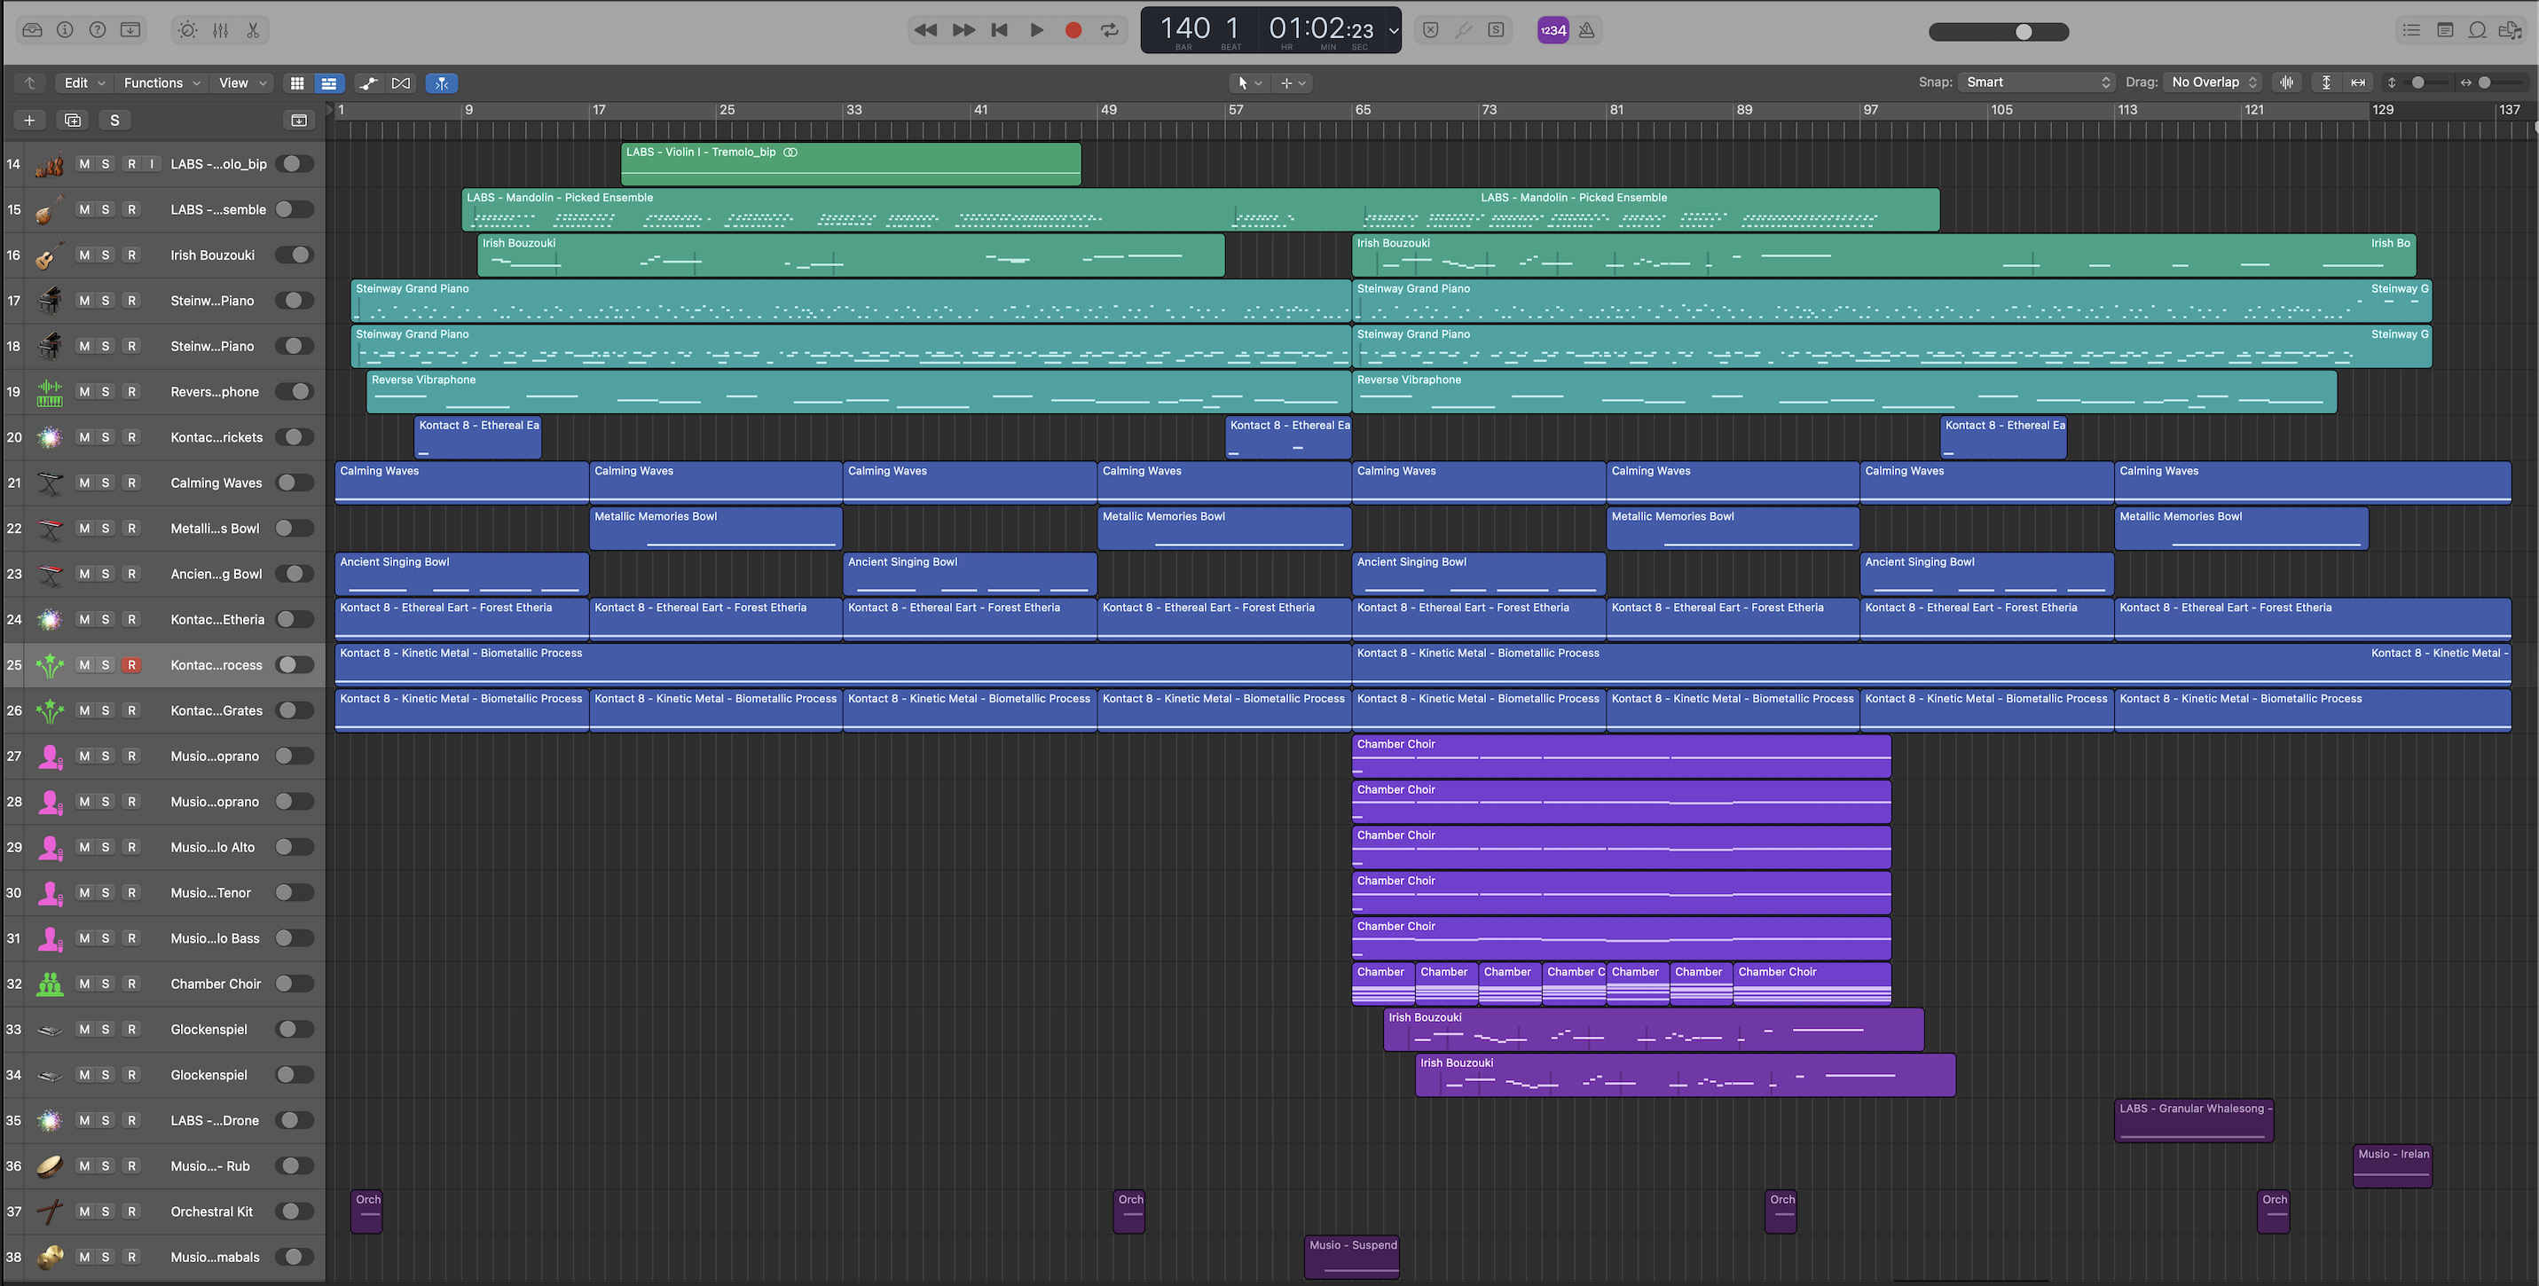Expand the left-click pointer tool menu
2539x1286 pixels.
tap(1249, 82)
